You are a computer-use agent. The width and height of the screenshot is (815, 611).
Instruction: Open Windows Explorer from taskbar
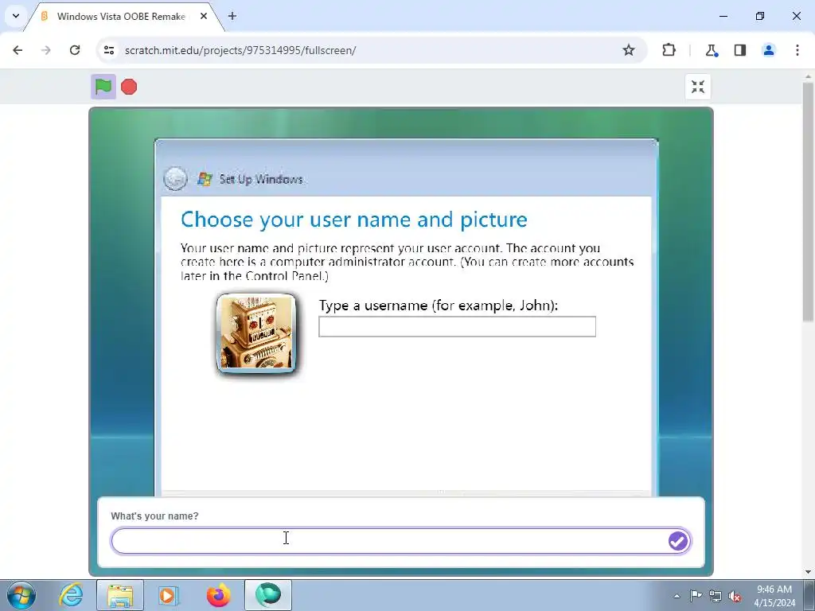120,595
